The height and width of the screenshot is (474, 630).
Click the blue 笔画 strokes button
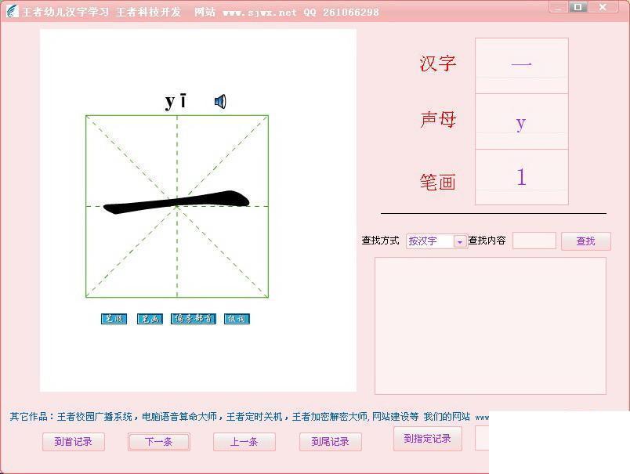click(x=150, y=319)
